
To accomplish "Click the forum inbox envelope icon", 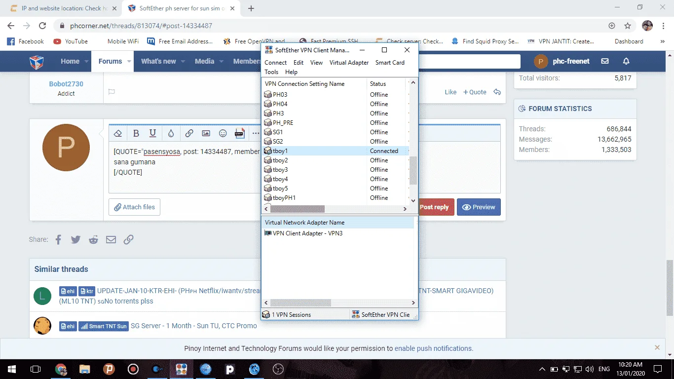I will [x=605, y=61].
